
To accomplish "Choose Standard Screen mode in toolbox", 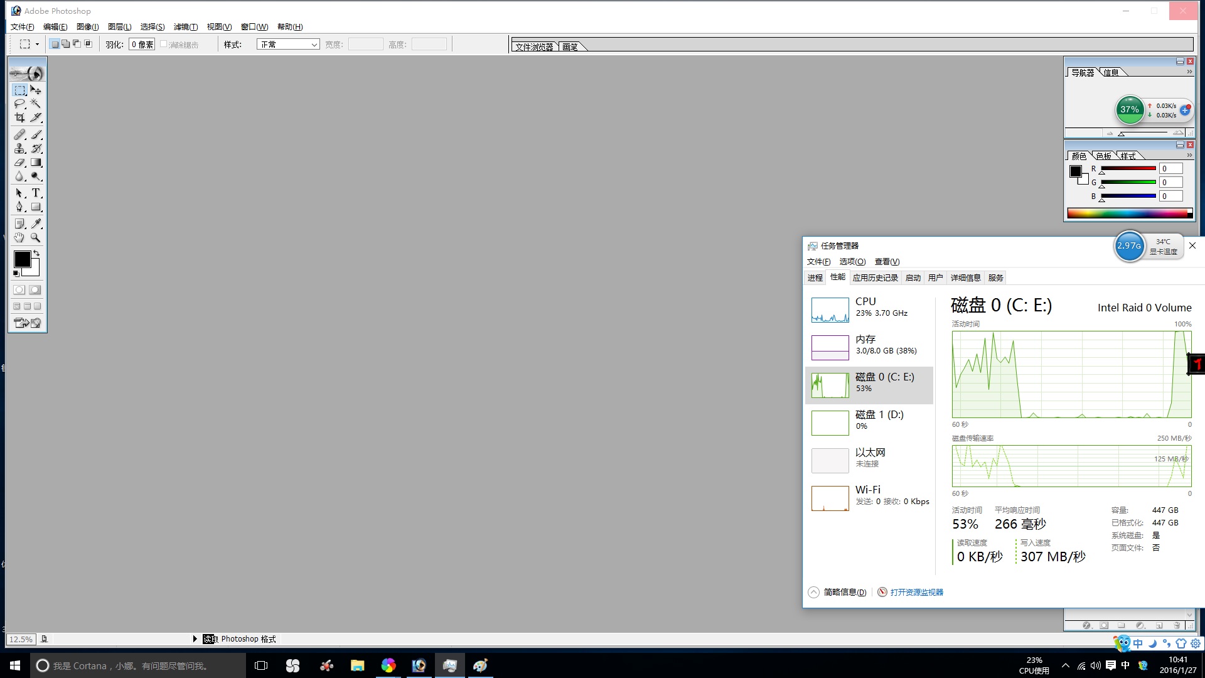I will click(x=17, y=306).
